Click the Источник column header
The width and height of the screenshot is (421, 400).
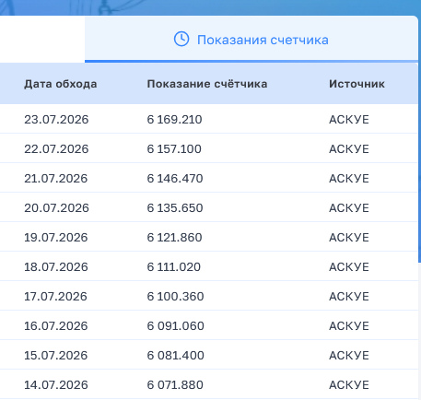(x=357, y=84)
